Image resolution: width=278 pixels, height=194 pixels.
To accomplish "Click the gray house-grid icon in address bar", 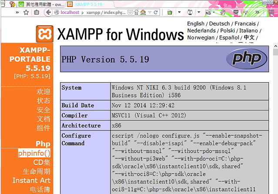I will point(136,12).
